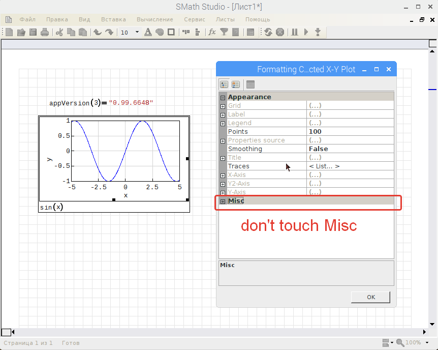Expand the Legend property node
The image size is (438, 350).
223,123
